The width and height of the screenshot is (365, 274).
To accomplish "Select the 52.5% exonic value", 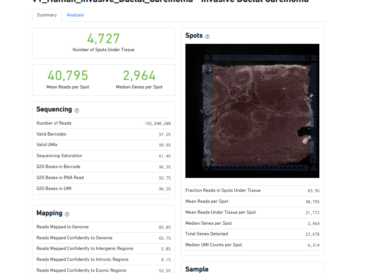I will click(x=165, y=271).
